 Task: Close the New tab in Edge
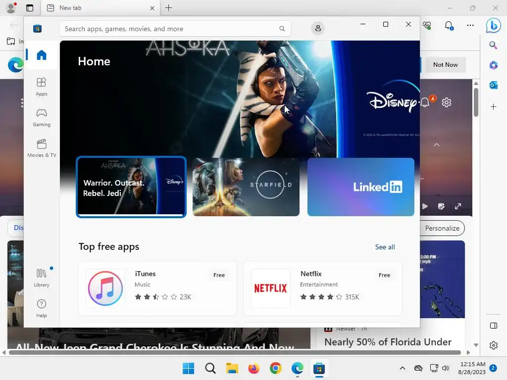click(152, 8)
